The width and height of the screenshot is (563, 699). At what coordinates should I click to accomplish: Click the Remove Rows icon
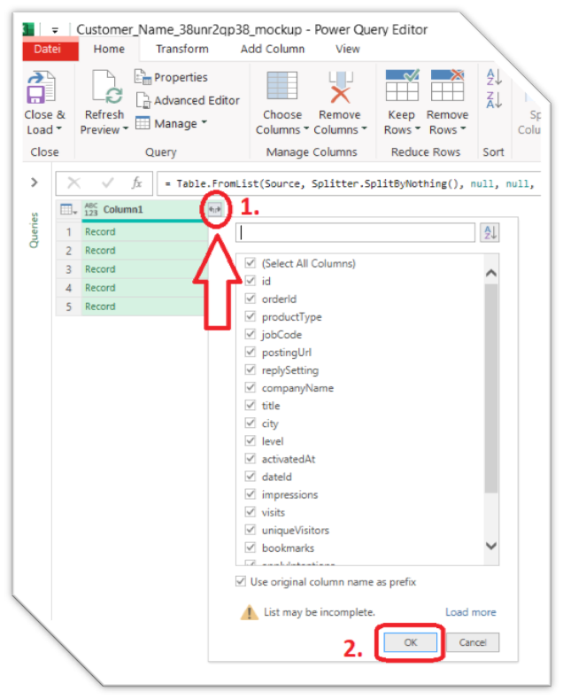(x=447, y=89)
